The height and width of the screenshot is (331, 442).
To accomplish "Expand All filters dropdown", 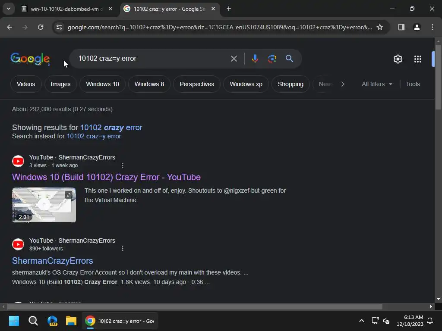I will click(377, 84).
